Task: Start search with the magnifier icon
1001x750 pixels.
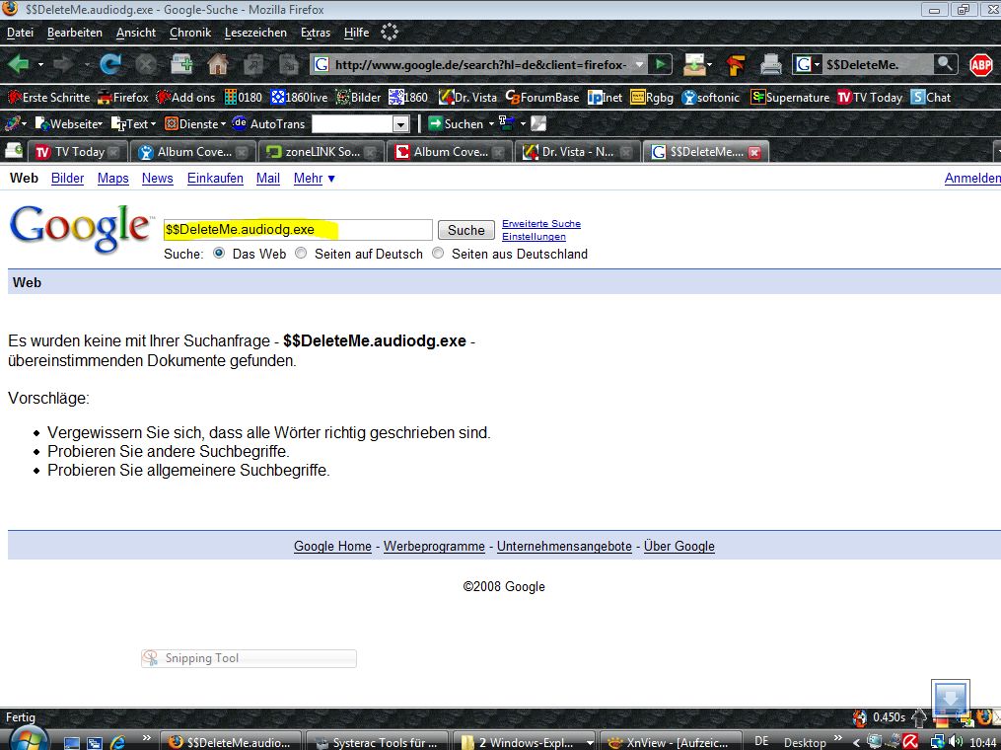Action: point(945,64)
